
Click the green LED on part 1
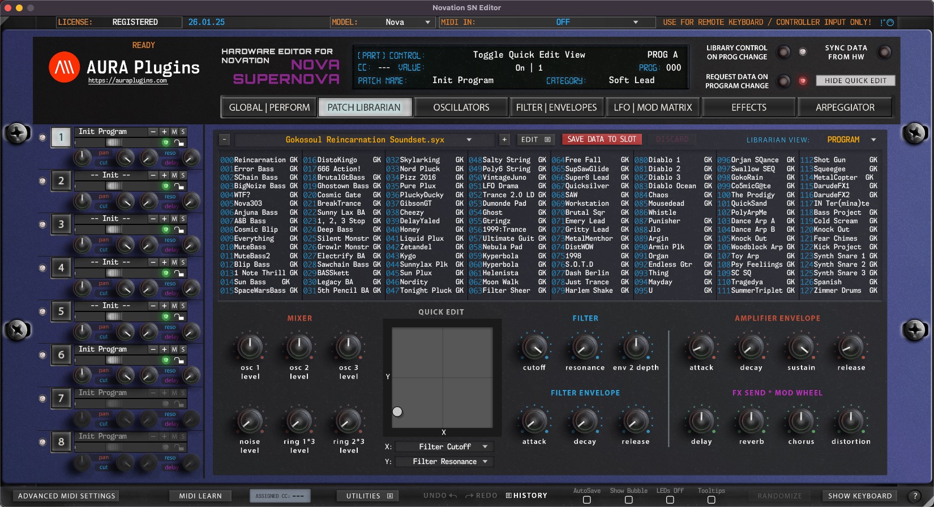point(166,142)
